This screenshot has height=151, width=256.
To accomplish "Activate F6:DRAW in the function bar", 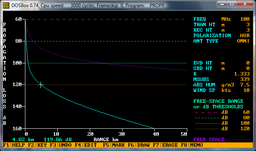I will 139,145.
